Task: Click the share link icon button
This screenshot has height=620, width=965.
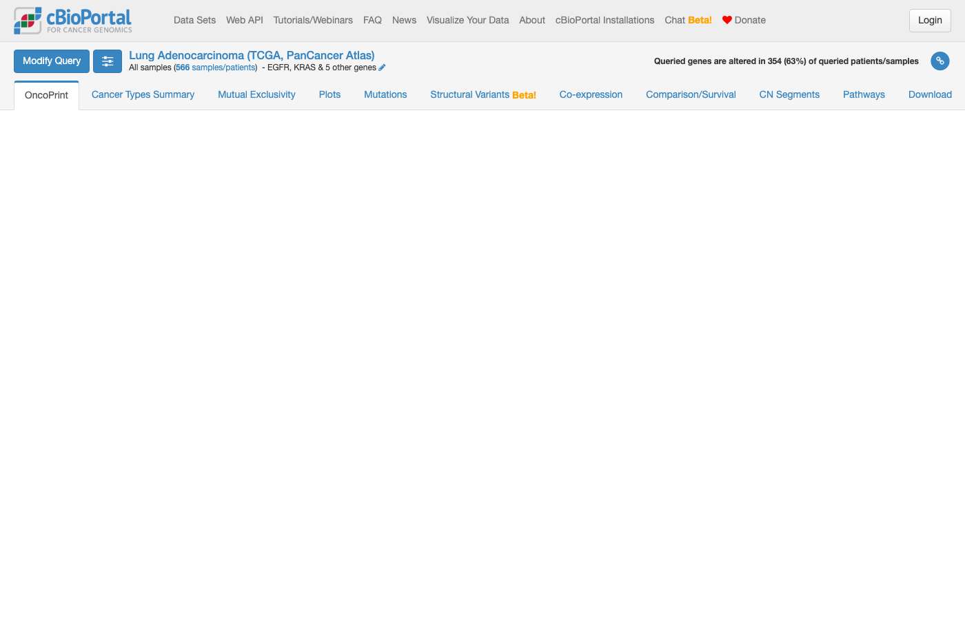Action: click(940, 61)
